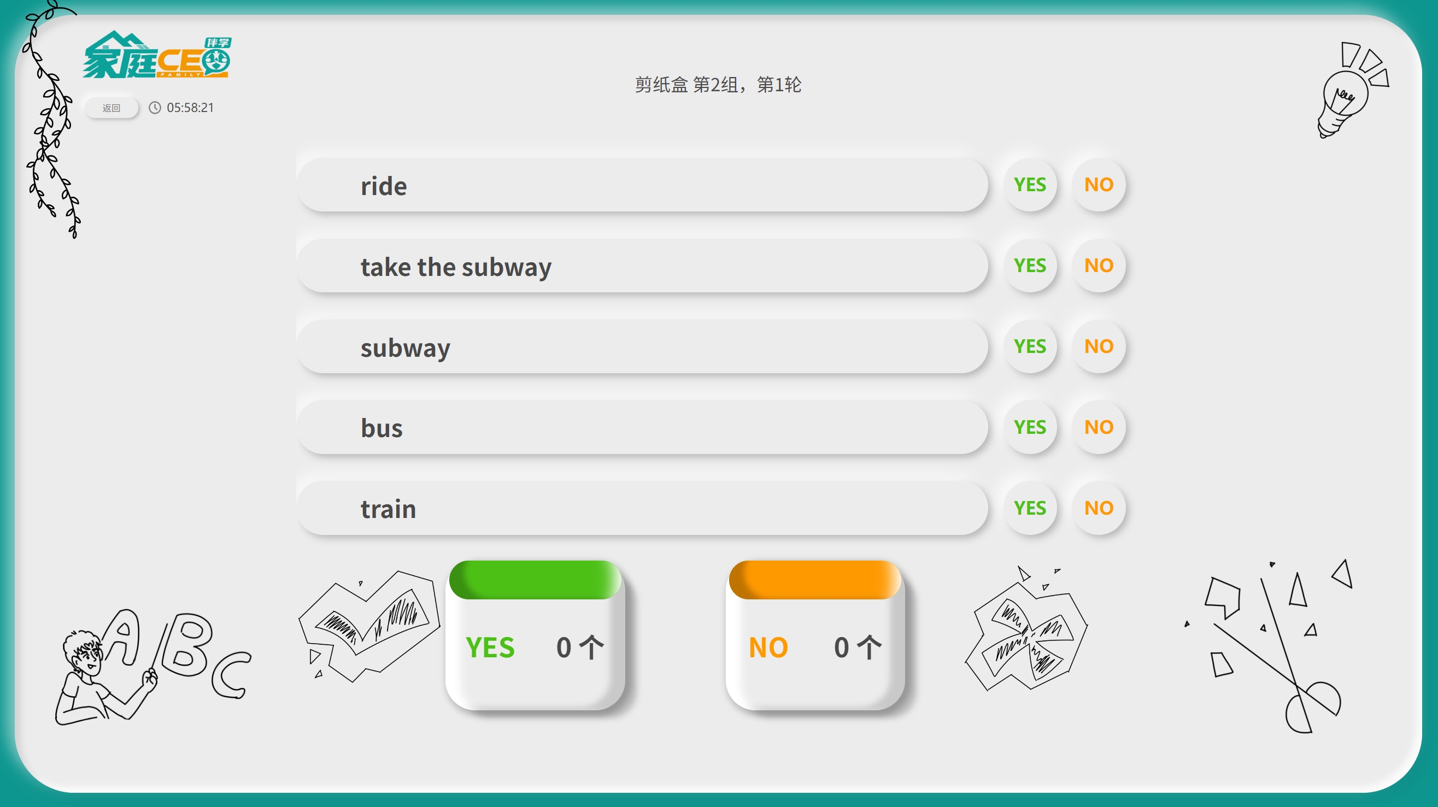
Task: Choose YES for the word ride
Action: pos(1030,185)
